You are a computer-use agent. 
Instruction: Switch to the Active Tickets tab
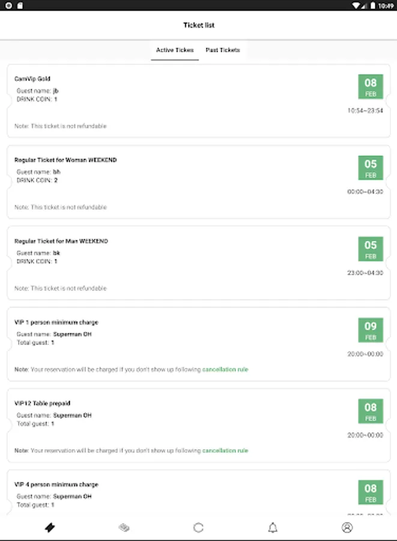[175, 50]
